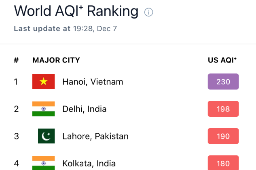256x170 pixels.
Task: Select Lahore, Pakistan in the ranking
Action: click(95, 136)
